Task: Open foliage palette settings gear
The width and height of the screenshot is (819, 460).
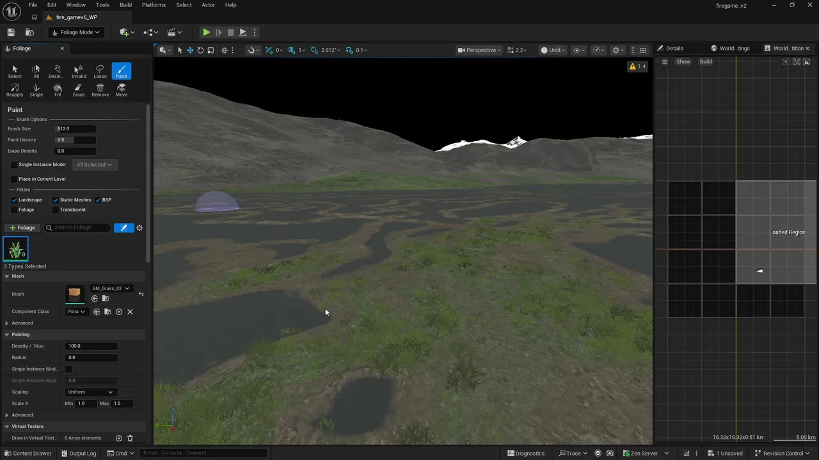Action: point(139,227)
